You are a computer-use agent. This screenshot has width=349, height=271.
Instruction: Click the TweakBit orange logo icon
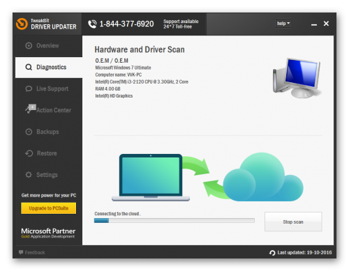(x=22, y=24)
